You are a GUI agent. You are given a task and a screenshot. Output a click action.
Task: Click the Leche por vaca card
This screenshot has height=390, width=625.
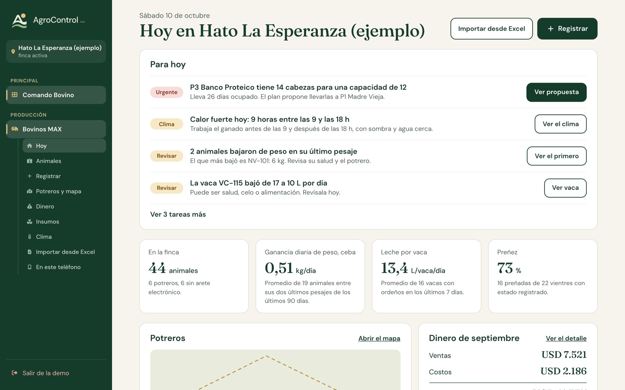tap(427, 276)
